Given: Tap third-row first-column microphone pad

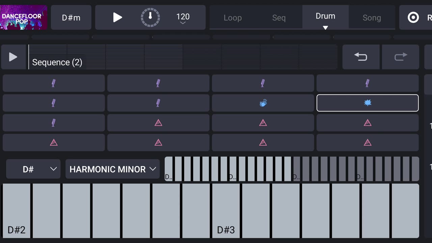Looking at the screenshot, I should point(54,123).
